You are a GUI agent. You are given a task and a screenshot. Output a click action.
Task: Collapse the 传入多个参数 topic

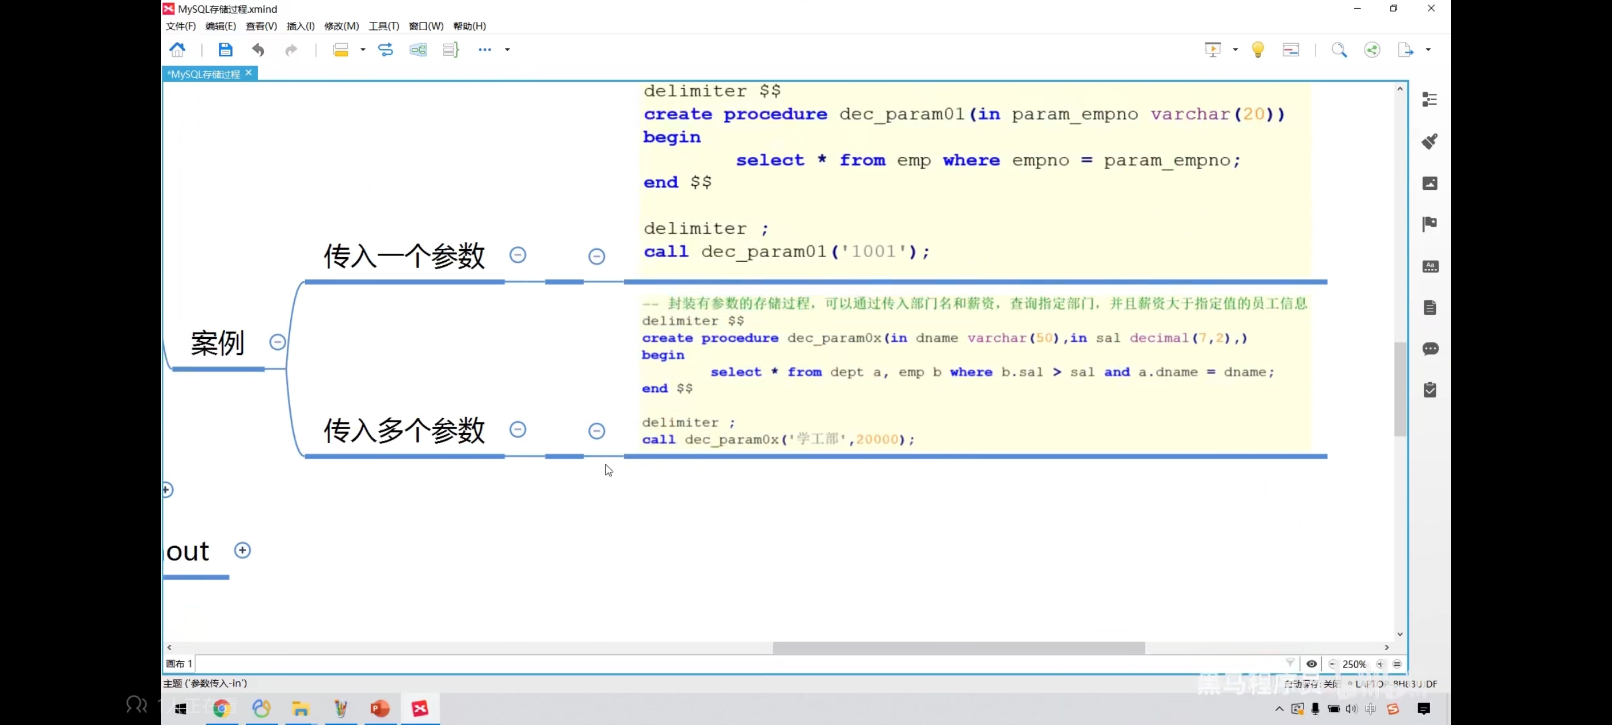(x=518, y=429)
